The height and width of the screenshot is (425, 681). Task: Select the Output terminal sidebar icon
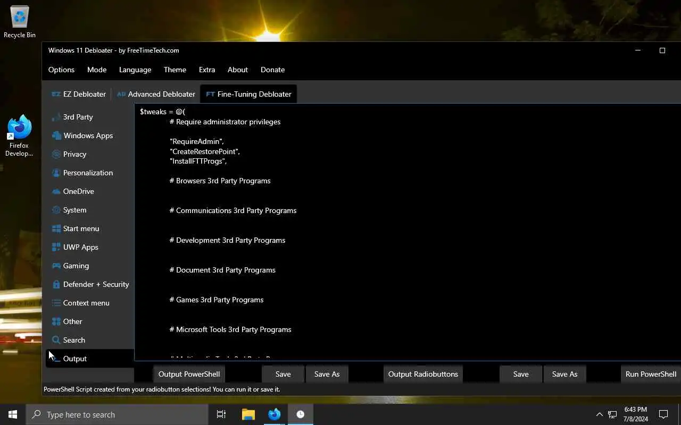pos(56,359)
